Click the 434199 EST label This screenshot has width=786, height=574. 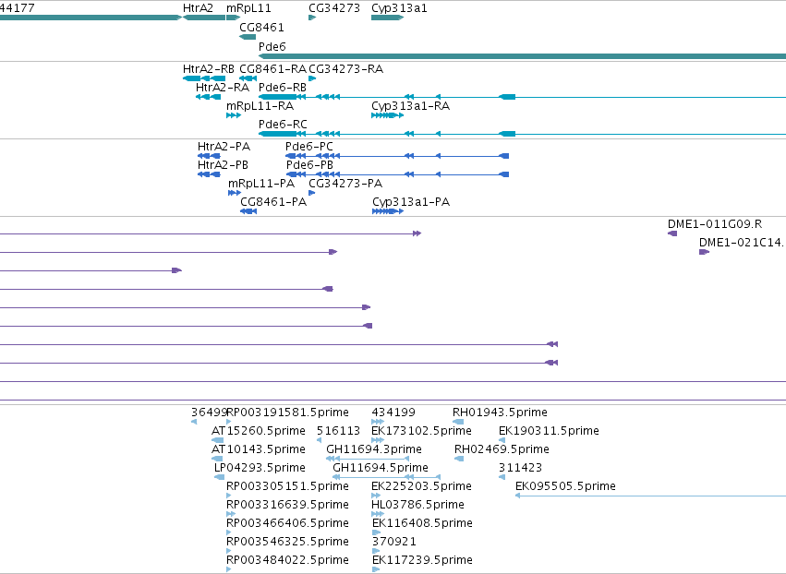pyautogui.click(x=393, y=413)
